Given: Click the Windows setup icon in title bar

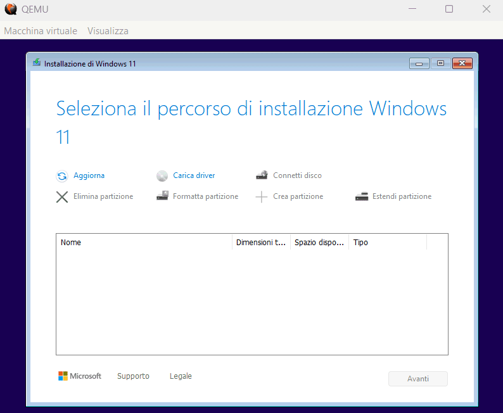Looking at the screenshot, I should (x=37, y=62).
